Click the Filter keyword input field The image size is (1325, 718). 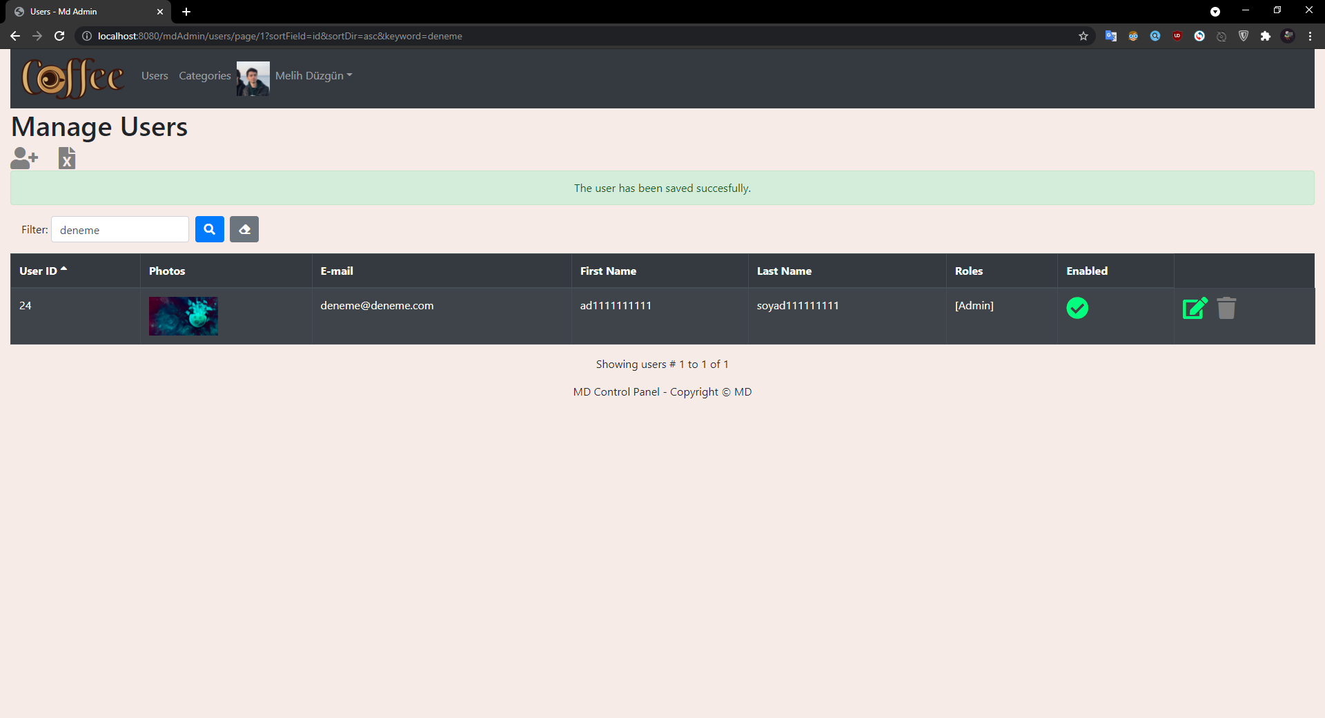point(120,229)
